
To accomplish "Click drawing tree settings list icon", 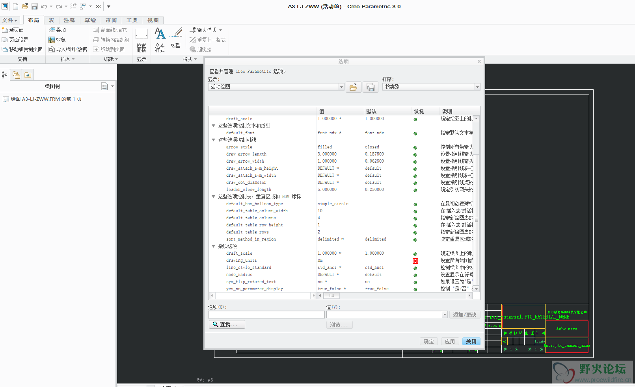I will pos(104,87).
